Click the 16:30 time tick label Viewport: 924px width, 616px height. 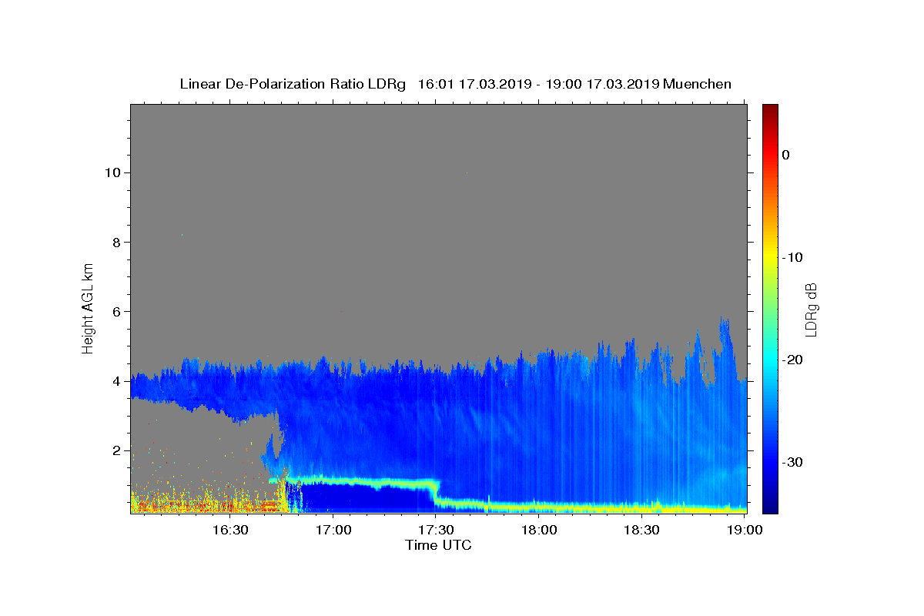point(229,530)
